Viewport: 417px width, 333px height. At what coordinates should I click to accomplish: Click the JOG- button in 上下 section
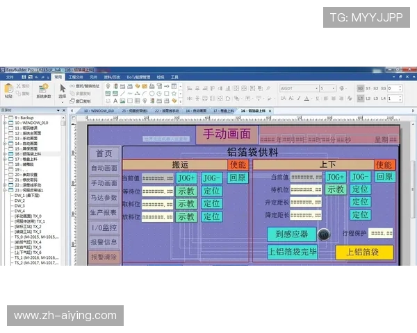pos(360,177)
